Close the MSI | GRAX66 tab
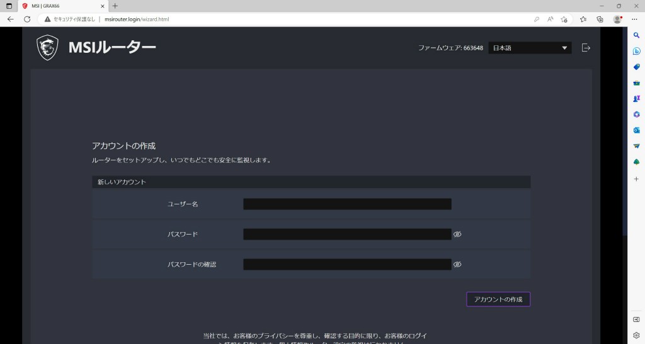645x344 pixels. point(103,6)
